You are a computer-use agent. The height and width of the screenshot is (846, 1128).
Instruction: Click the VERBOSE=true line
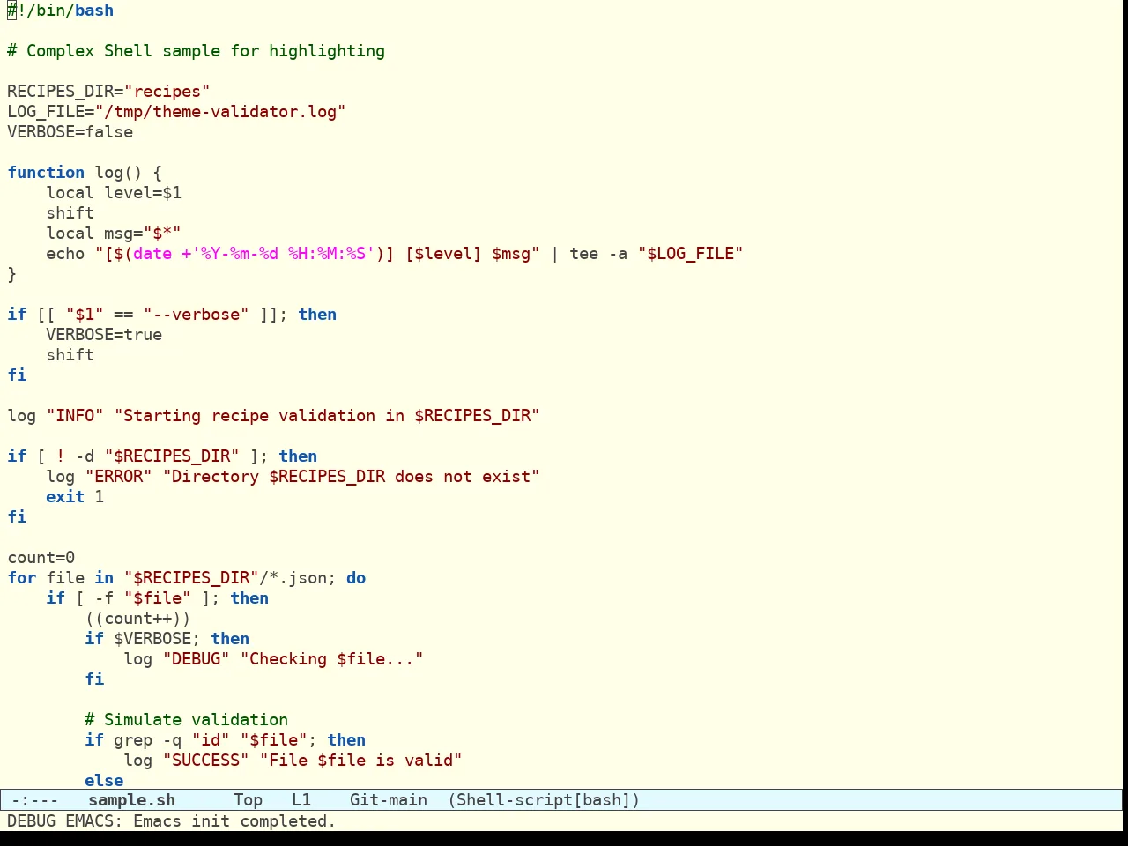coord(104,335)
